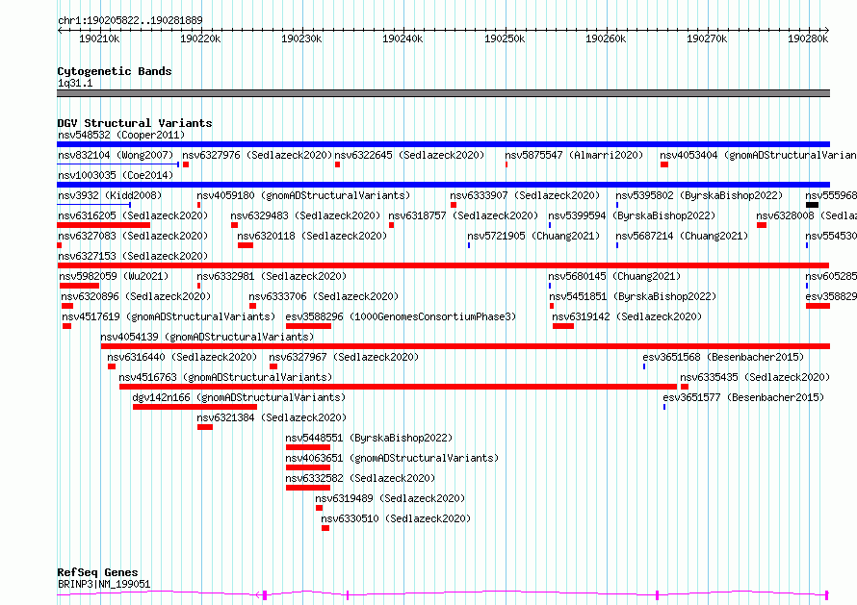Viewport: 857px width, 605px height.
Task: Select the nsv6332582 (Sedlazeck2020) label
Action: [x=360, y=478]
